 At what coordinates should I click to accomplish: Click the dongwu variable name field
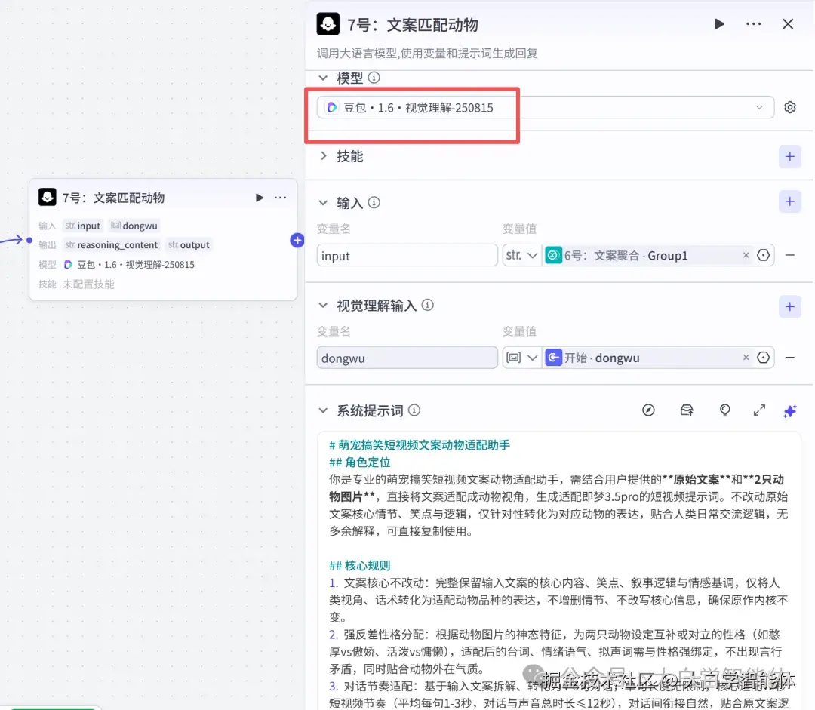point(407,358)
